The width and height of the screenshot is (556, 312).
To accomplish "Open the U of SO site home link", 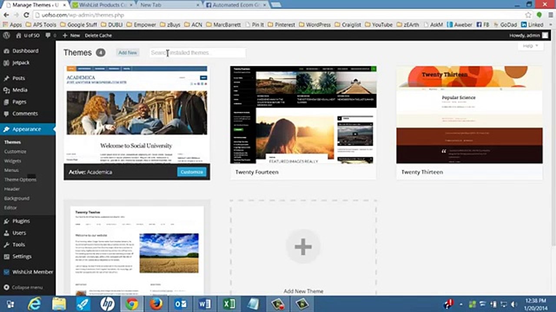I will click(27, 36).
